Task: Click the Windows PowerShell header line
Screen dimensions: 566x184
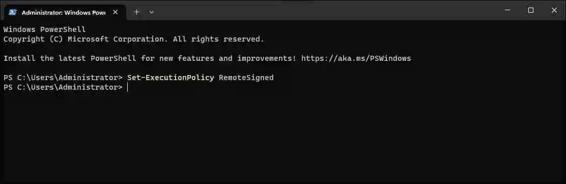Action: pyautogui.click(x=44, y=29)
